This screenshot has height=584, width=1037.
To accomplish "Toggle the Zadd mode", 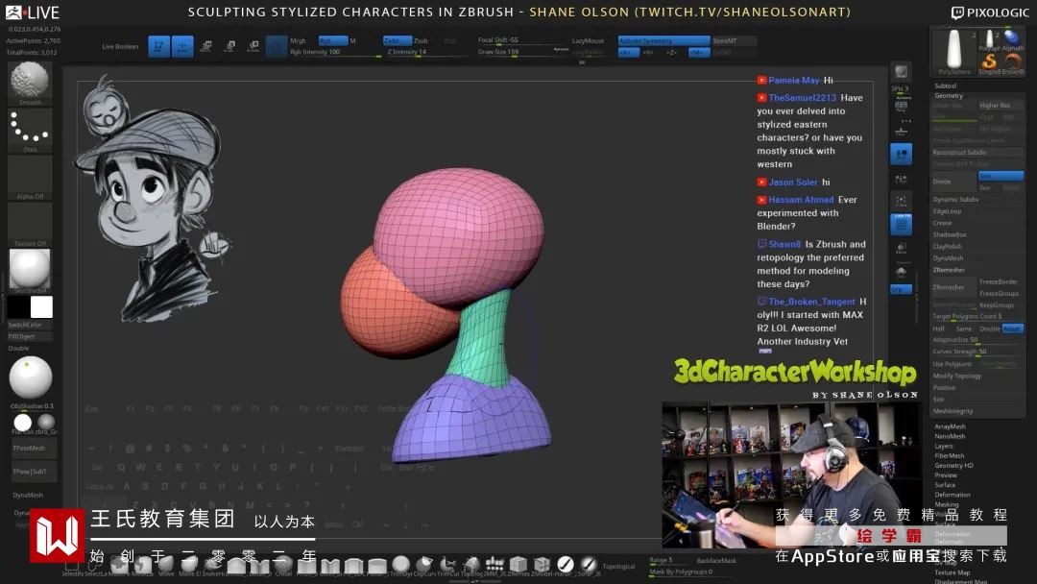I will click(398, 41).
